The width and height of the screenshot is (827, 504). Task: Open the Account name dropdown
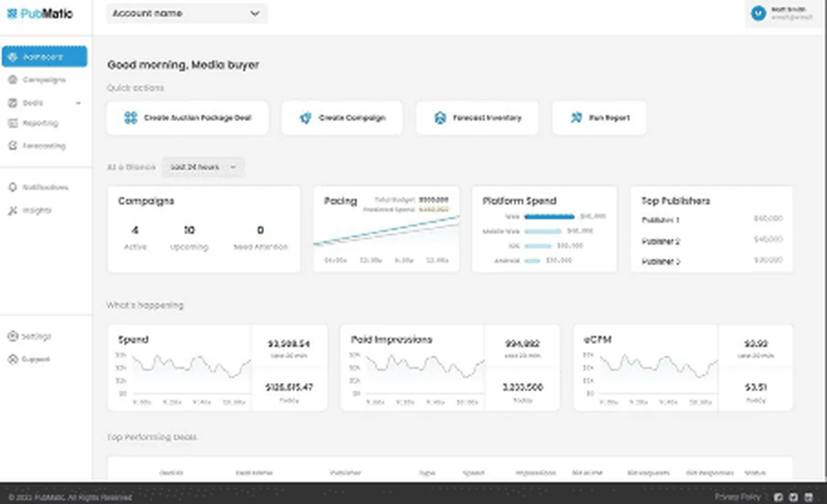click(x=187, y=13)
